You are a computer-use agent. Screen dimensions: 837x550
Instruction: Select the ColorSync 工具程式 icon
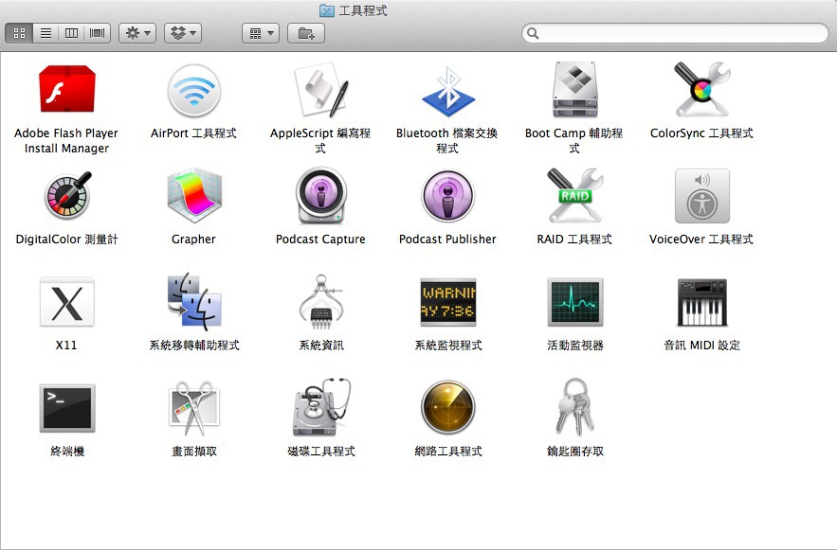(702, 89)
